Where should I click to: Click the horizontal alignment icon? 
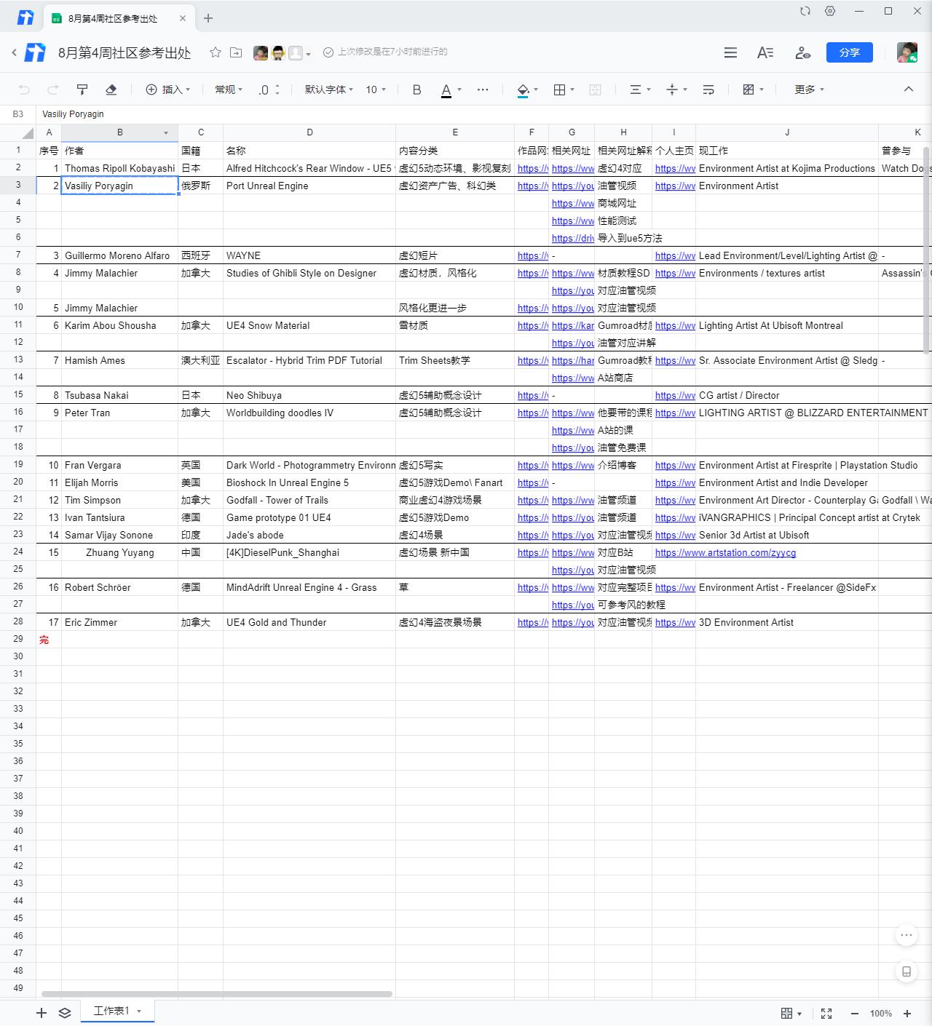click(x=635, y=90)
